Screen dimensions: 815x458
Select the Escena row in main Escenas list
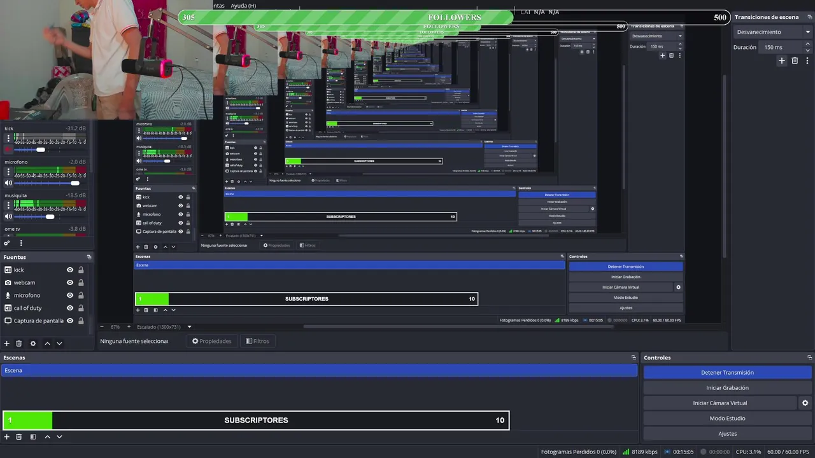pos(319,370)
